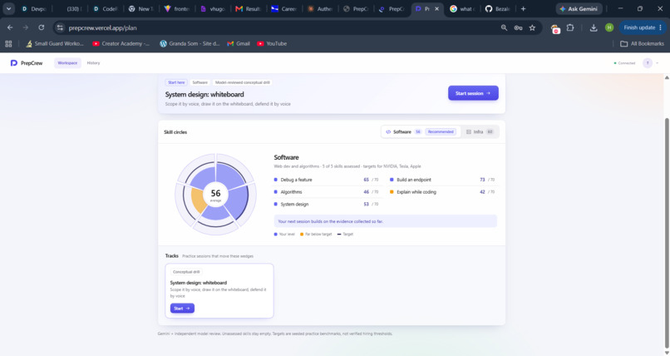
Task: Open the All Bookmarks folder
Action: coord(642,43)
